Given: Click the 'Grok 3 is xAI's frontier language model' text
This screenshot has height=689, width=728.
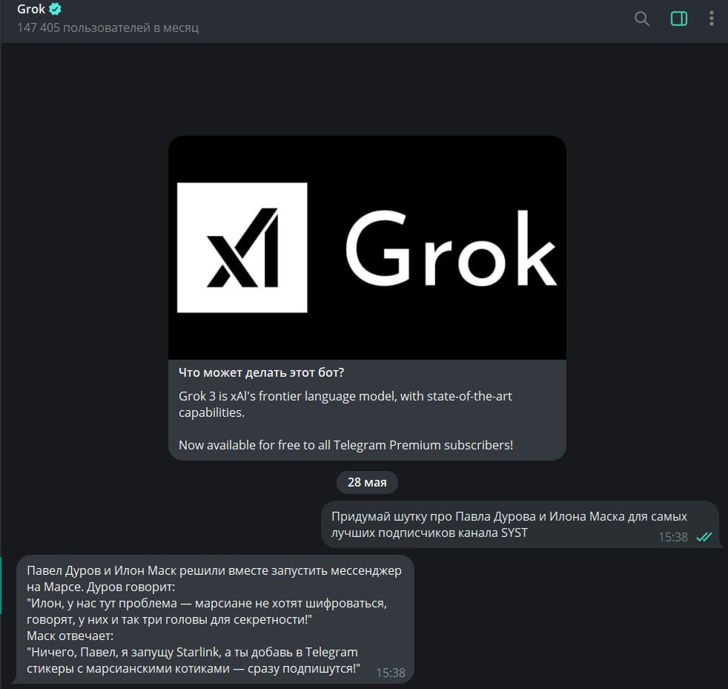Looking at the screenshot, I should 345,404.
